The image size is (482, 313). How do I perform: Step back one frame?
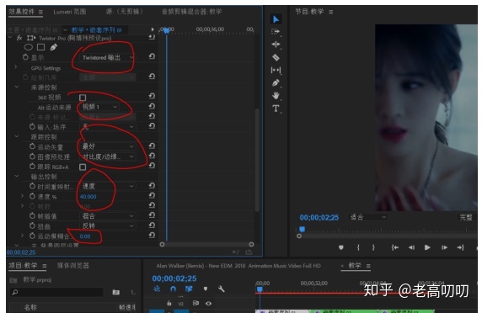[411, 247]
